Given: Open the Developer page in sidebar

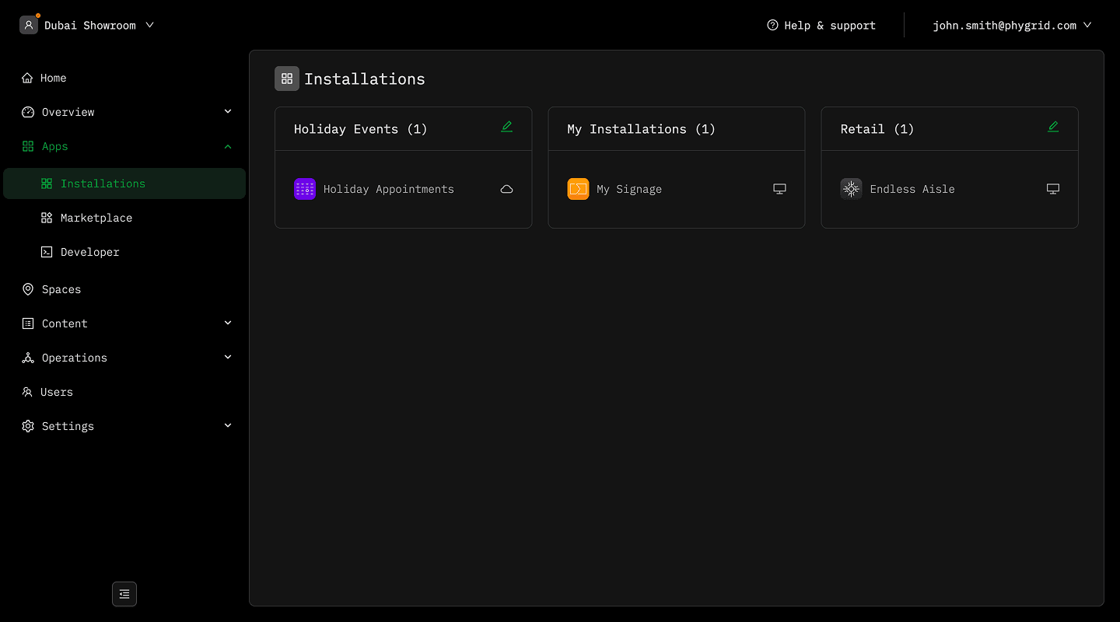Looking at the screenshot, I should tap(90, 252).
